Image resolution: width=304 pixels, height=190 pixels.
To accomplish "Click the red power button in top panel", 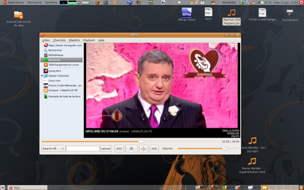I will tap(301, 3).
